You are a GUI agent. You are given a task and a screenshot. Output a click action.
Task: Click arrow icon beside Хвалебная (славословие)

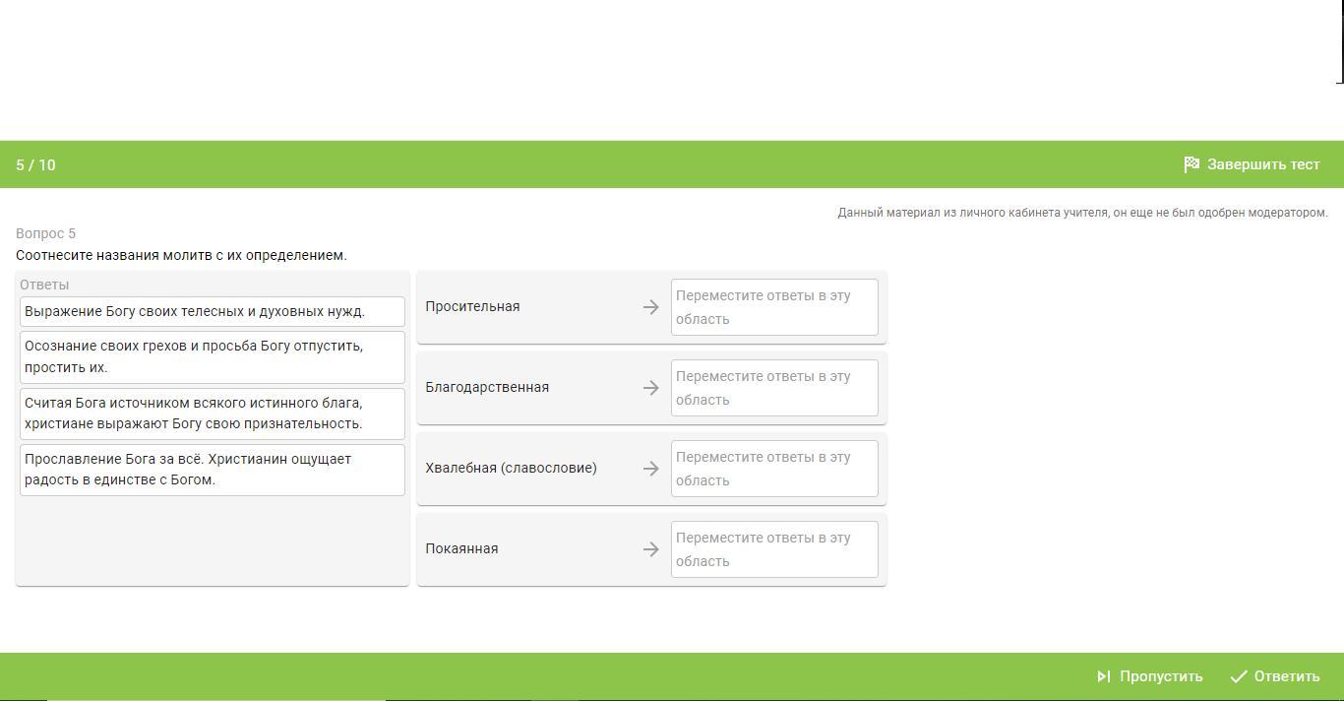[650, 469]
